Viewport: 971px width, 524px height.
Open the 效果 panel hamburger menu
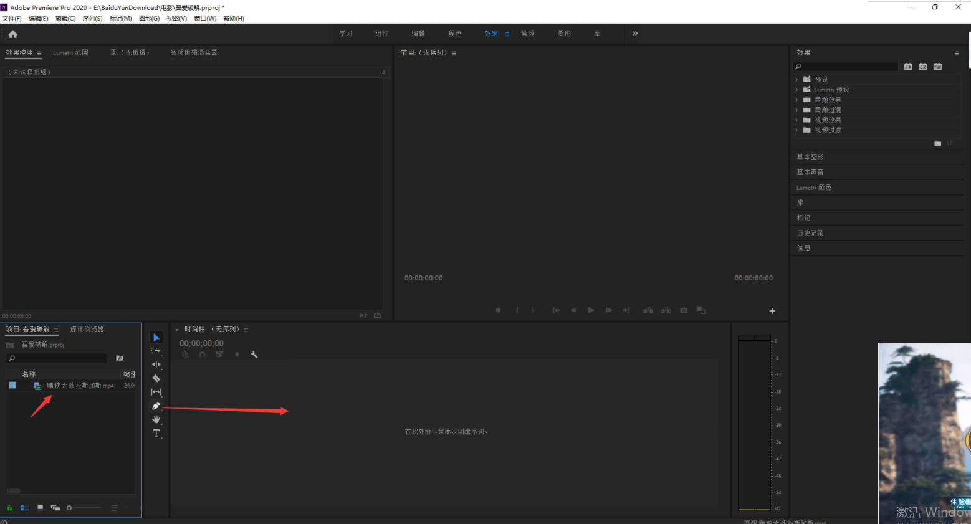pos(957,53)
